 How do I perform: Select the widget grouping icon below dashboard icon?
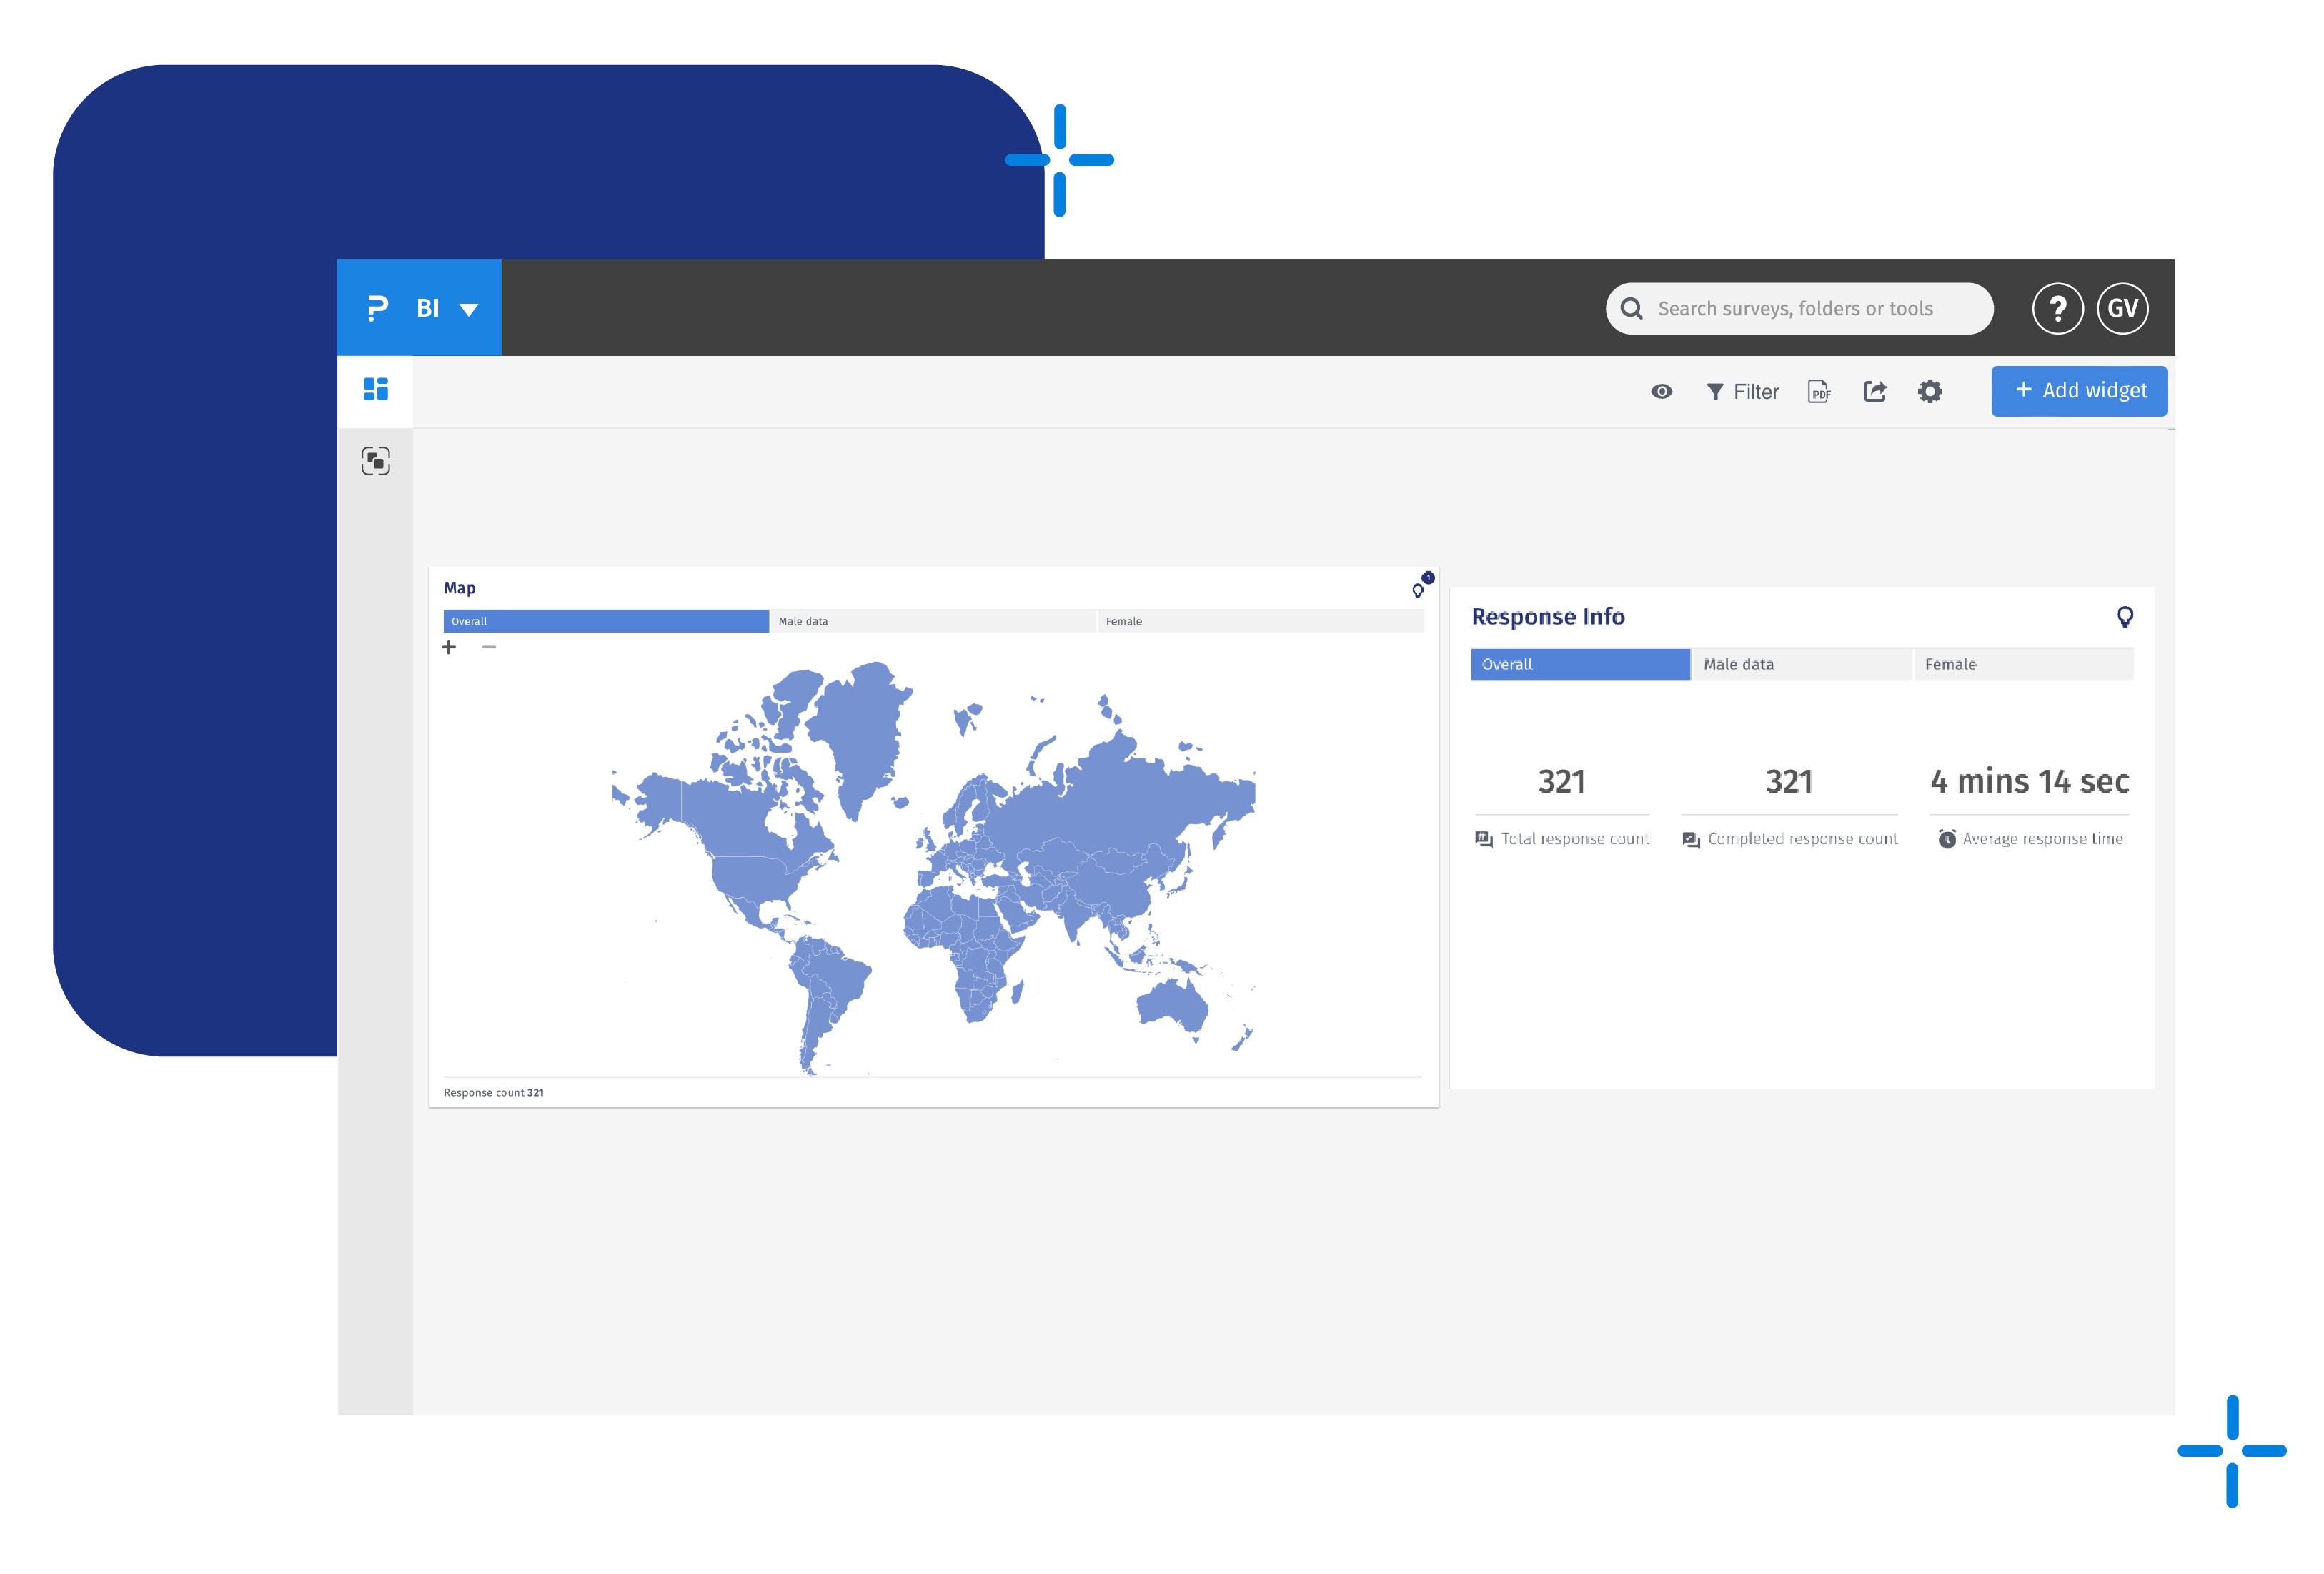[375, 461]
